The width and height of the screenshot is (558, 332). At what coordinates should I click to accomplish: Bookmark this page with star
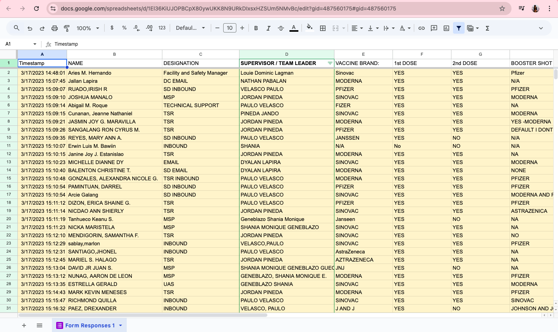click(x=502, y=9)
